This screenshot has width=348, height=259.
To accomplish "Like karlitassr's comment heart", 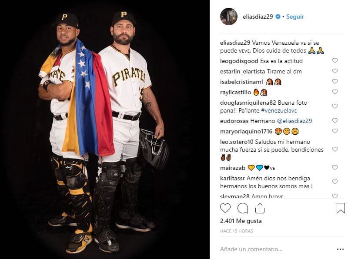I will [335, 182].
